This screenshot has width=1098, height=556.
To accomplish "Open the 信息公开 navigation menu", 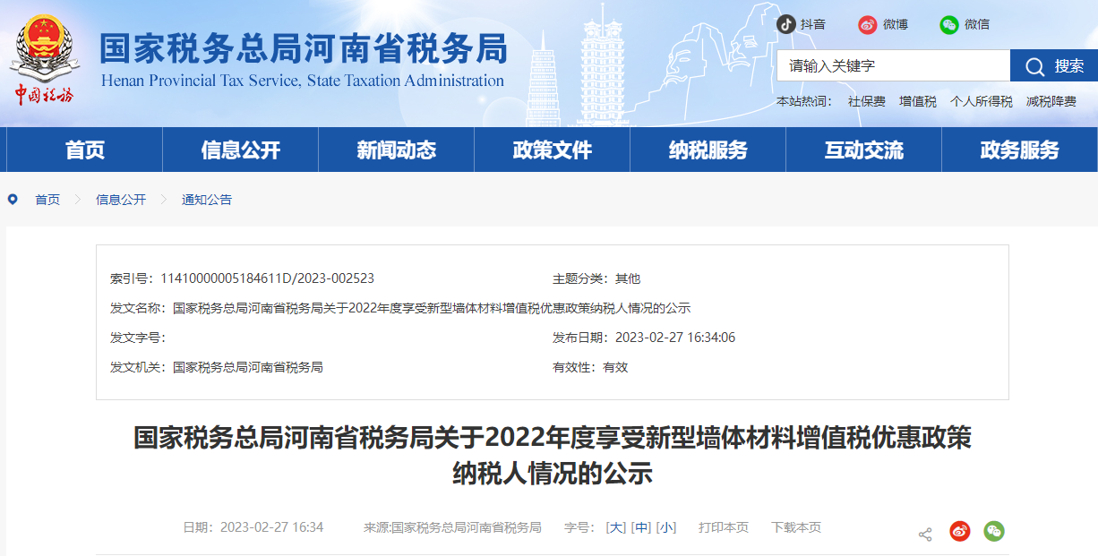I will pos(240,150).
